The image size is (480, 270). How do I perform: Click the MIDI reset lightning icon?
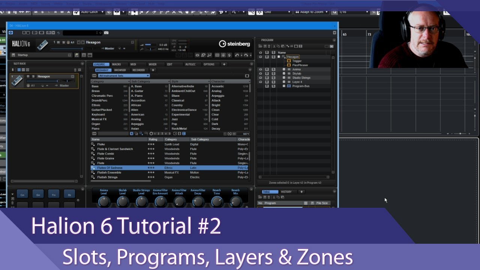tap(229, 55)
